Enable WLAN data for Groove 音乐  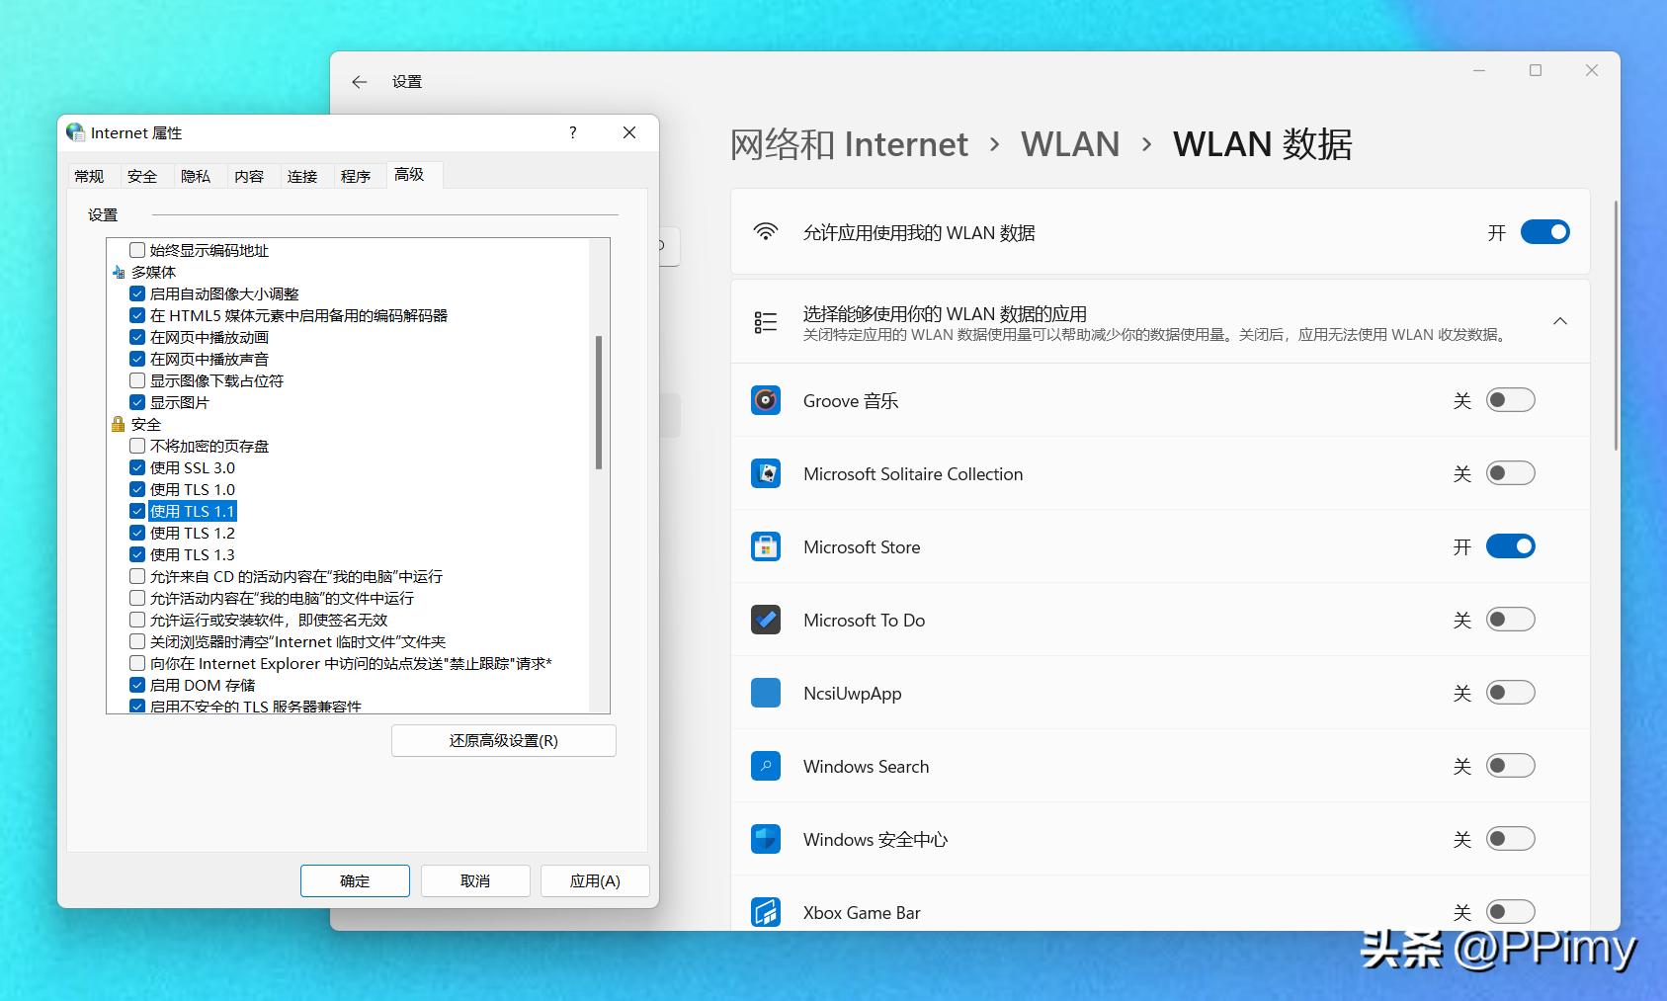(1511, 400)
